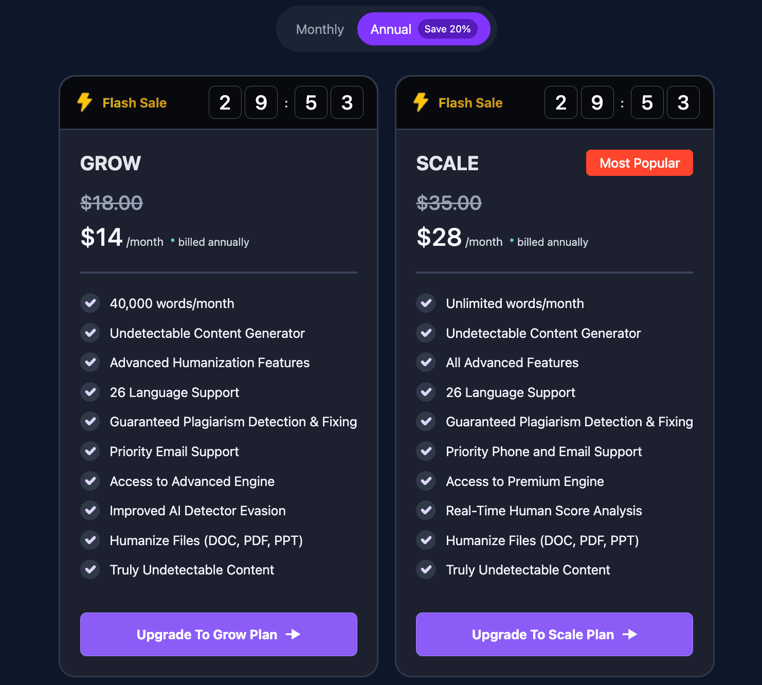Click the arrow inside Upgrade To Scale Plan button
This screenshot has height=685, width=762.
630,635
